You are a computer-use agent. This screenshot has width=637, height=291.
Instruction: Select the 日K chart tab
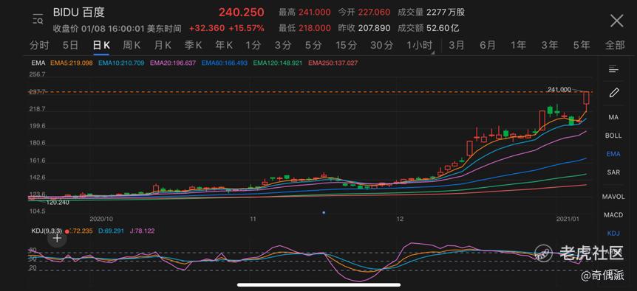coord(101,46)
